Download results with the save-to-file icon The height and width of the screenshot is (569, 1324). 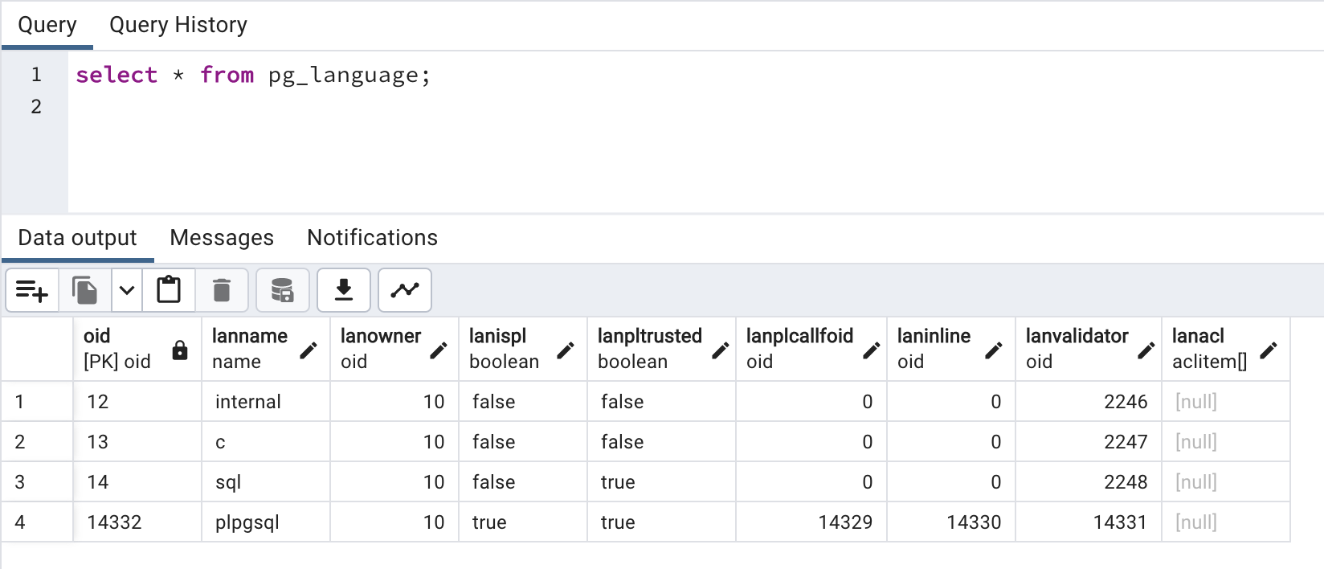point(344,290)
